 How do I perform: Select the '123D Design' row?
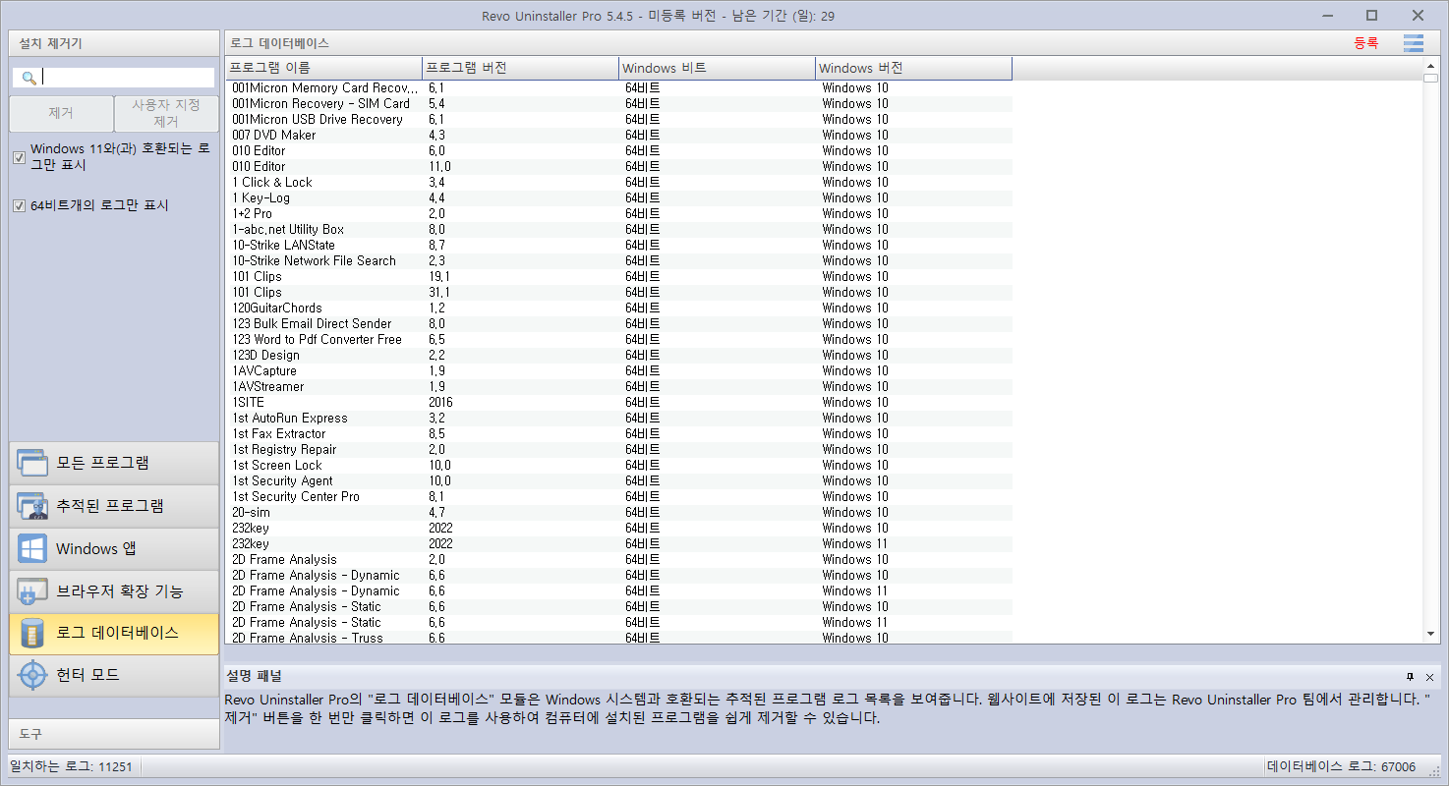coord(618,356)
